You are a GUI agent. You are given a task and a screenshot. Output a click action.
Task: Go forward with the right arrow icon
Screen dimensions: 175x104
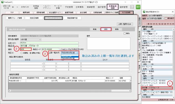click(x=17, y=7)
